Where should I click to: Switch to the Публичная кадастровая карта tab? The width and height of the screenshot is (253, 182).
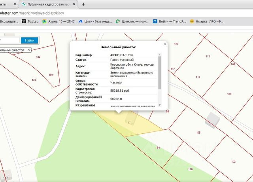coord(47,4)
